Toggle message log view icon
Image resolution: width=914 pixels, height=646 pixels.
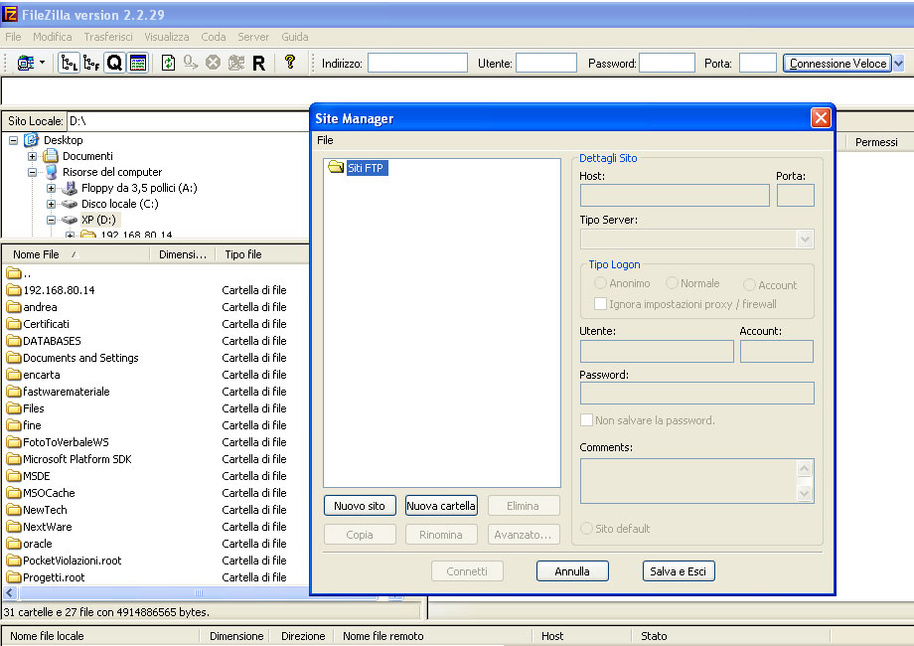coord(138,63)
